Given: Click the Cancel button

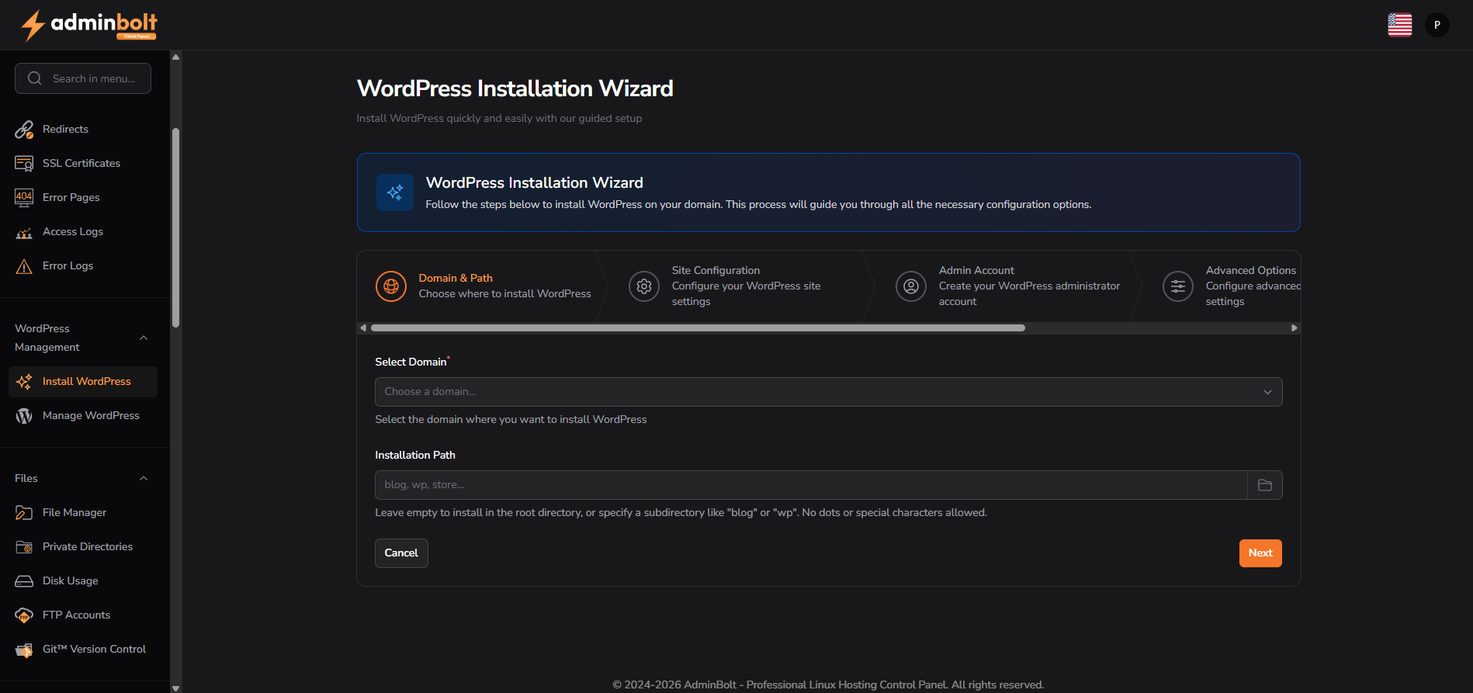Looking at the screenshot, I should click(401, 553).
